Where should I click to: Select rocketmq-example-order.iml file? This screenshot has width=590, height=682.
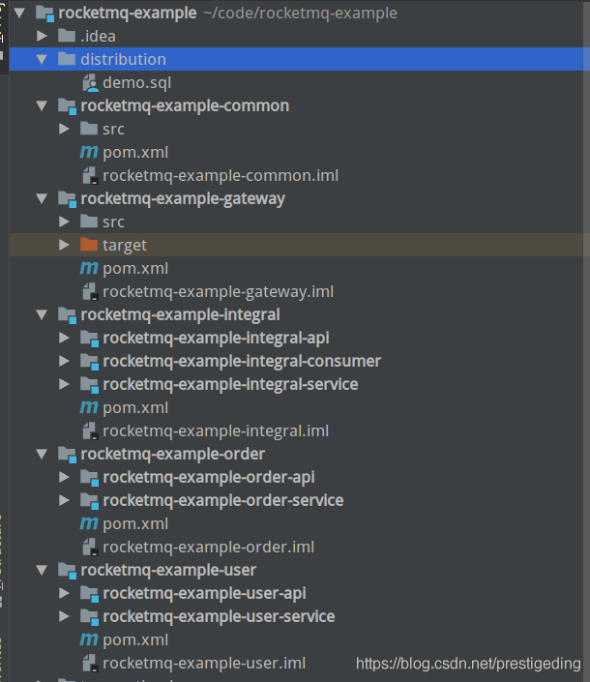[x=208, y=548]
